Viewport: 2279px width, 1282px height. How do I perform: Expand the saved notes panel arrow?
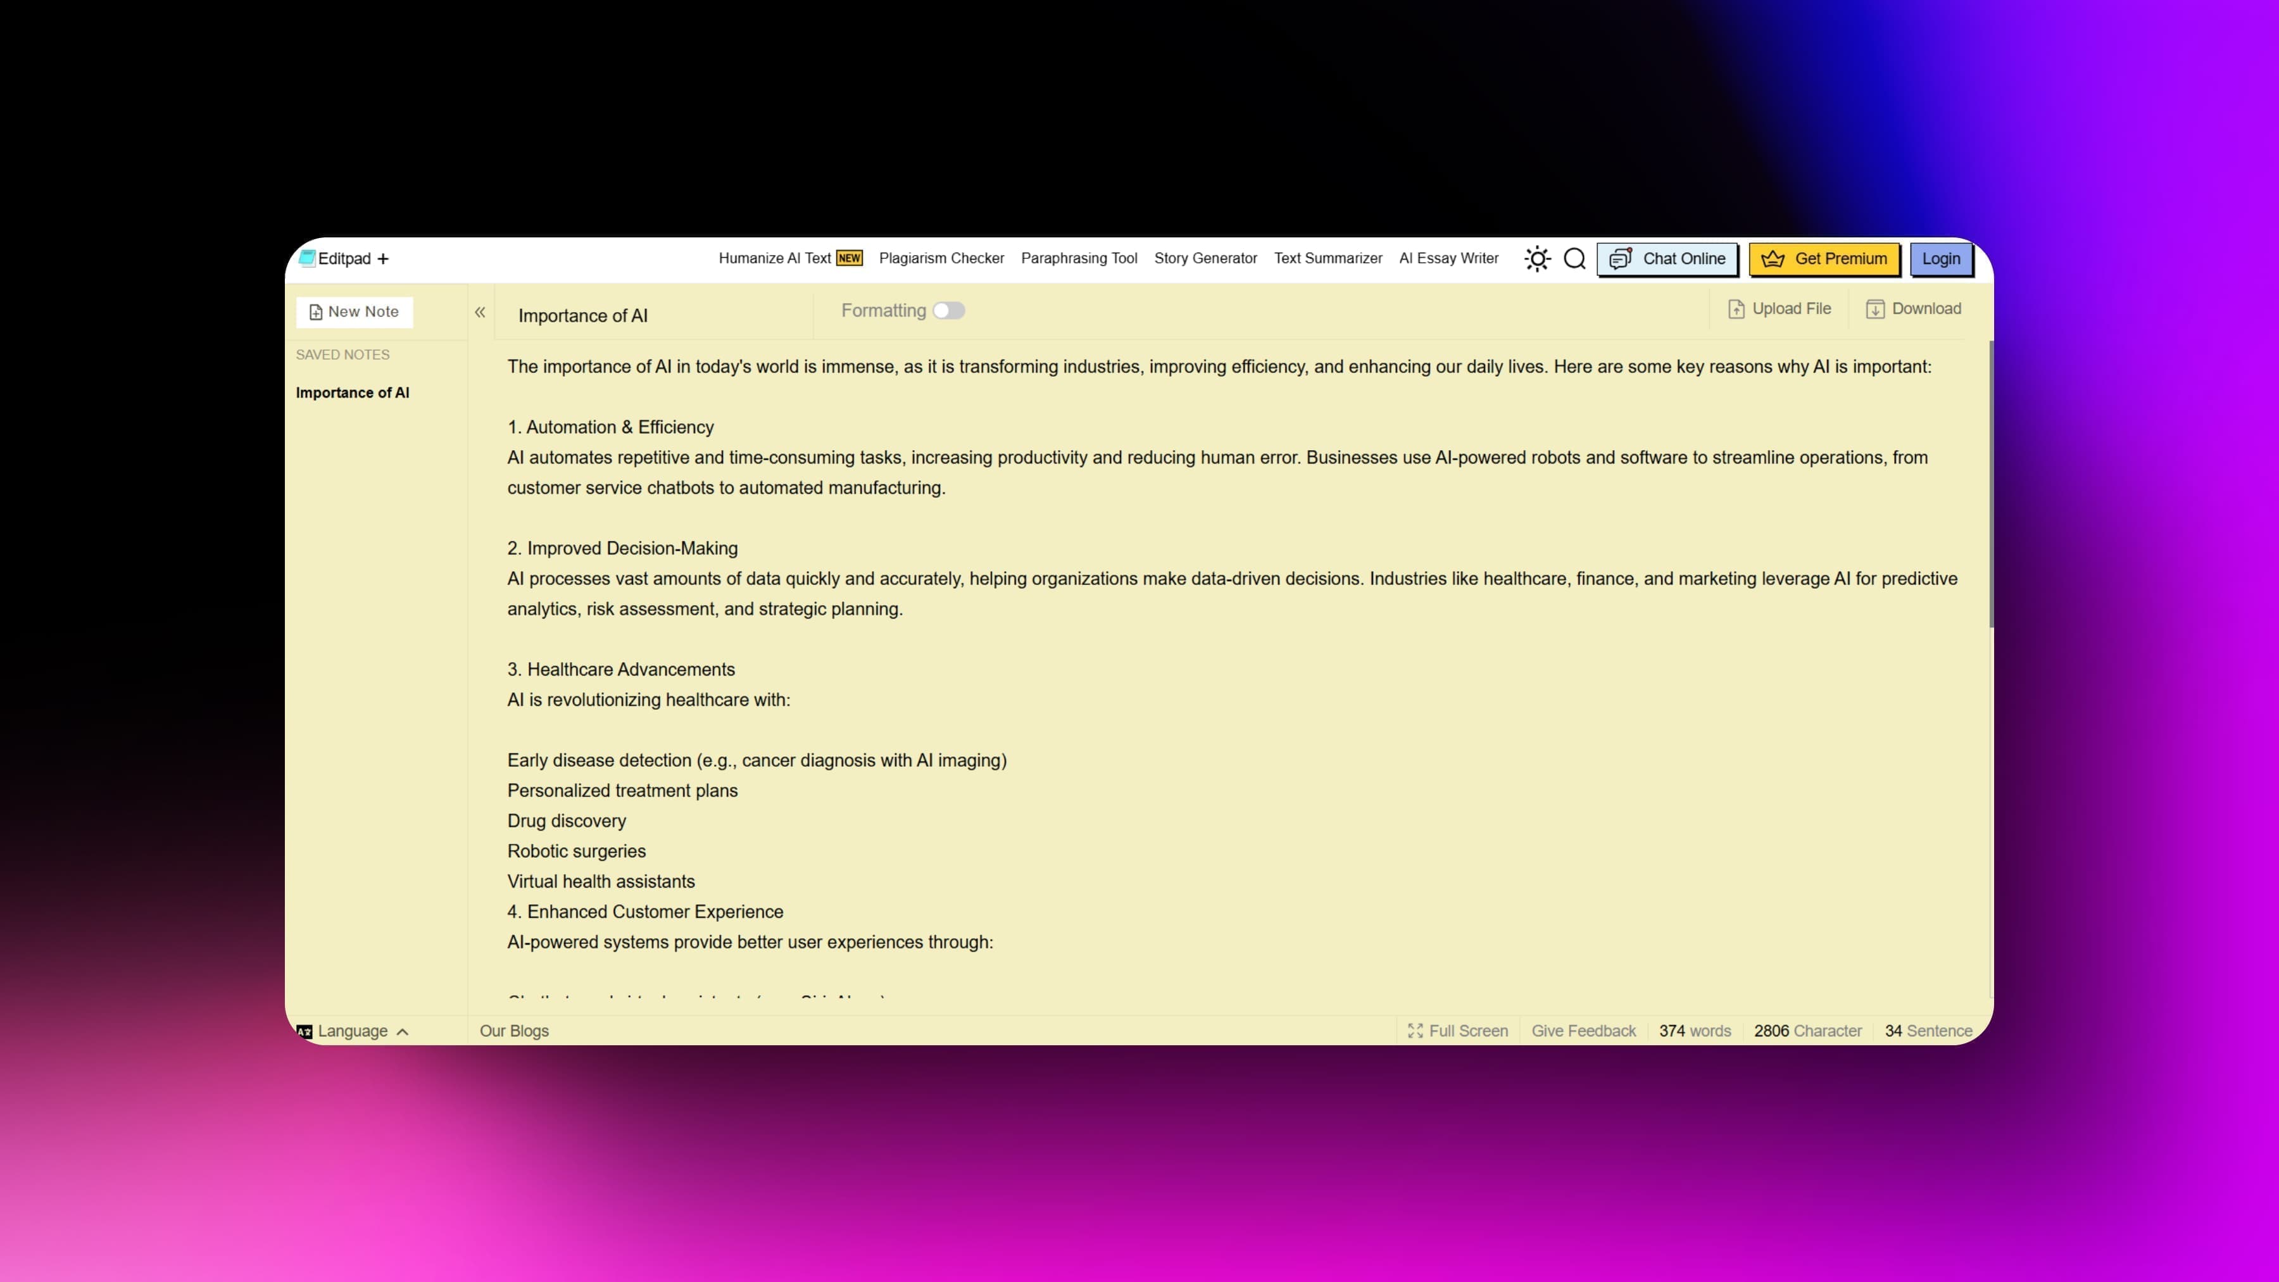pyautogui.click(x=479, y=311)
